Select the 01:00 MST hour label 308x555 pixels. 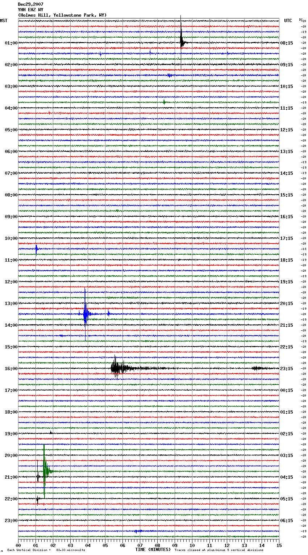click(11, 43)
